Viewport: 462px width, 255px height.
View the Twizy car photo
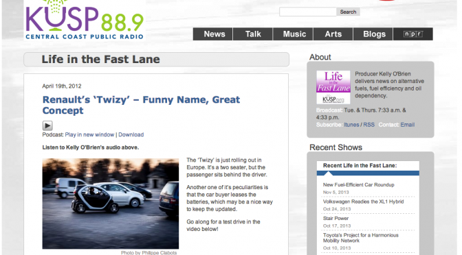pyautogui.click(x=111, y=204)
